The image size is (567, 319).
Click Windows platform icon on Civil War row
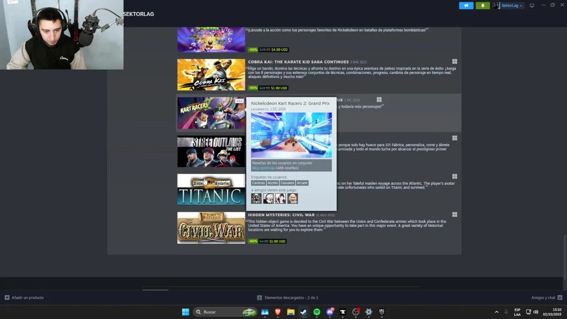pyautogui.click(x=454, y=214)
